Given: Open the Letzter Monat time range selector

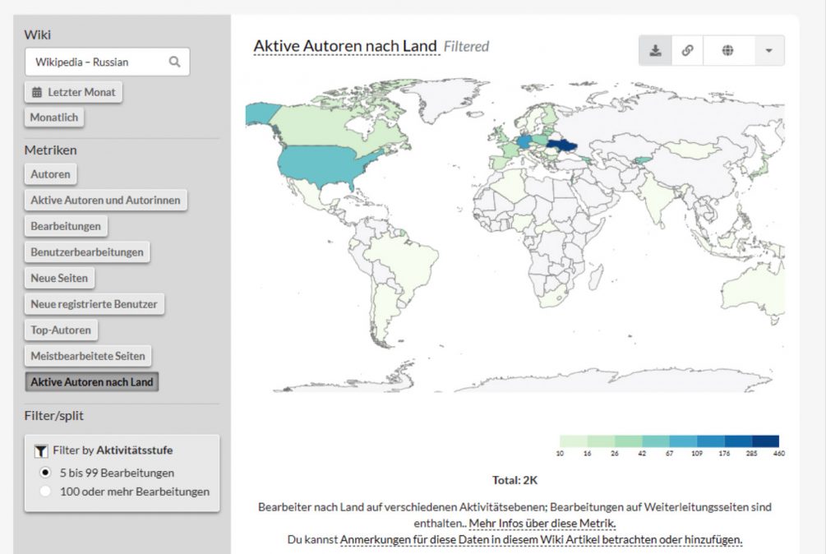Looking at the screenshot, I should pos(73,92).
